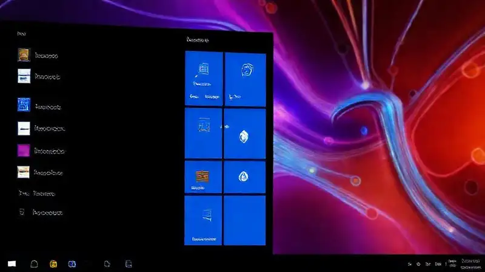Open the tall tile with white shell-shaped icon
Screen dimensions: 485x272
(245, 134)
